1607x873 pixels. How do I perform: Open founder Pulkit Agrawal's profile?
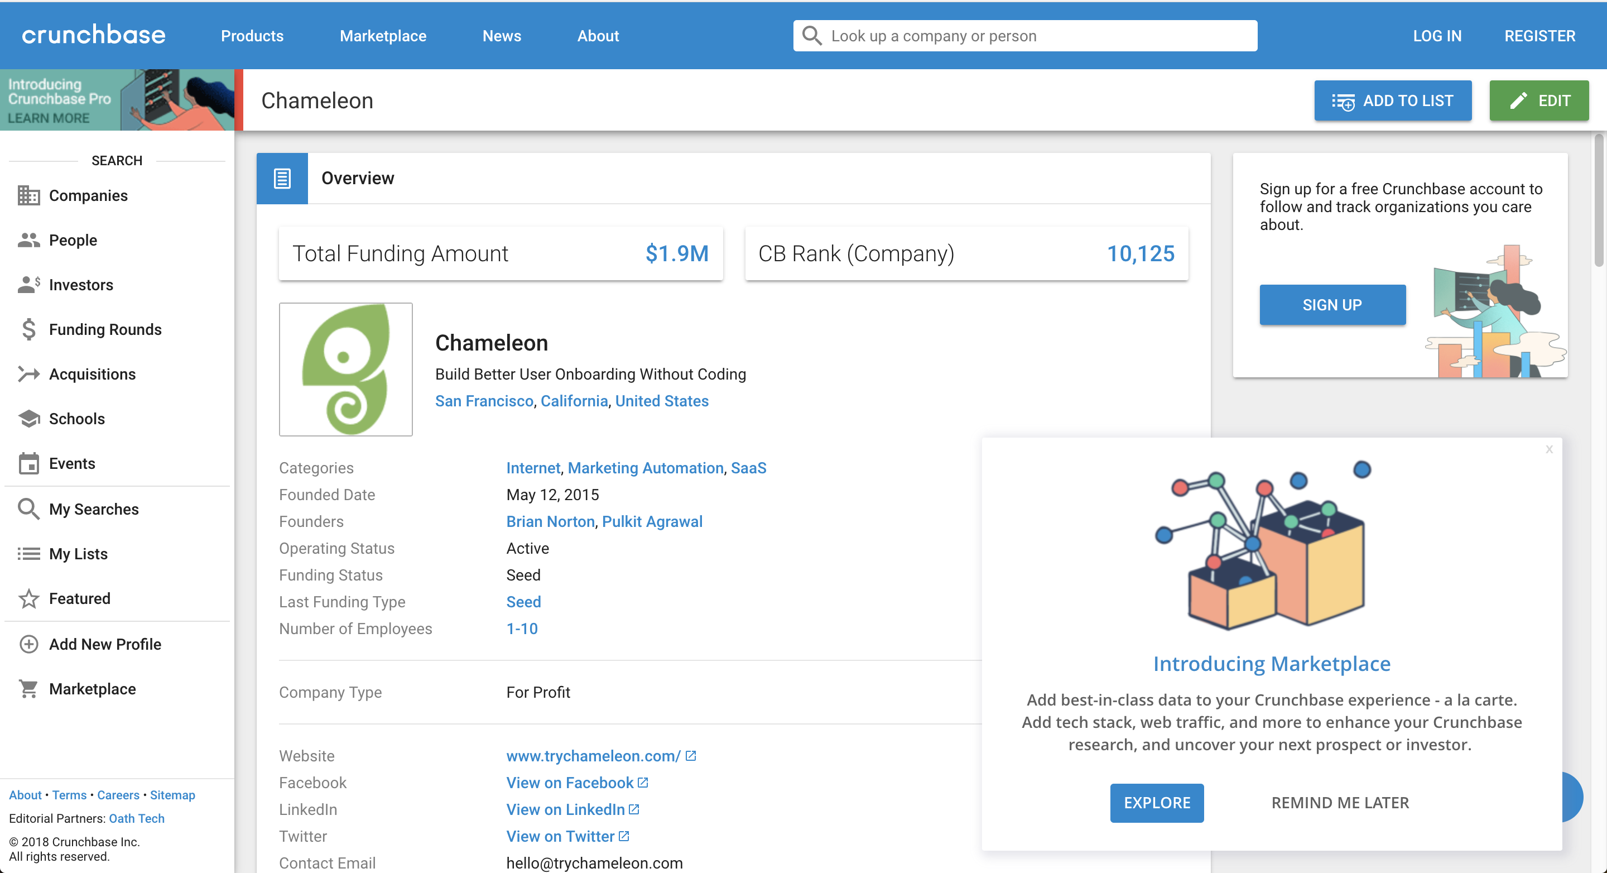[x=652, y=521]
